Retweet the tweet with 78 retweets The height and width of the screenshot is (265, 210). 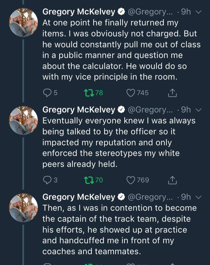click(89, 93)
